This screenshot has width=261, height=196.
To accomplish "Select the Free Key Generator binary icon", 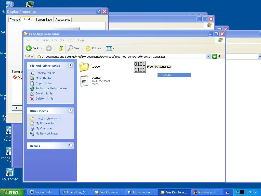I will pyautogui.click(x=140, y=67).
